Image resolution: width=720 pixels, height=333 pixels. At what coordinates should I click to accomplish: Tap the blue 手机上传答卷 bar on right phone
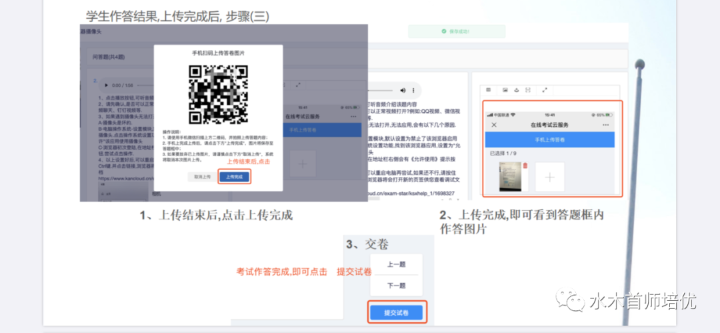549,140
